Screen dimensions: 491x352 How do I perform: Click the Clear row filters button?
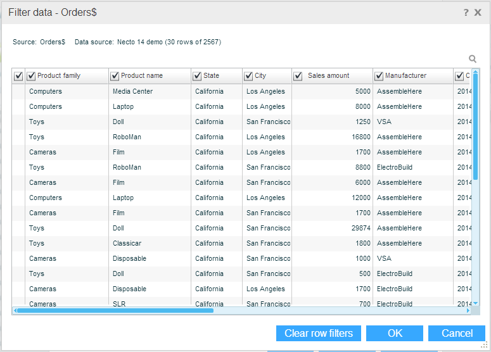tap(319, 334)
